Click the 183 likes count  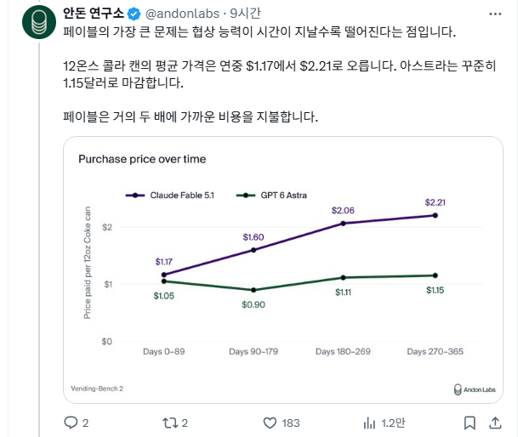point(291,423)
